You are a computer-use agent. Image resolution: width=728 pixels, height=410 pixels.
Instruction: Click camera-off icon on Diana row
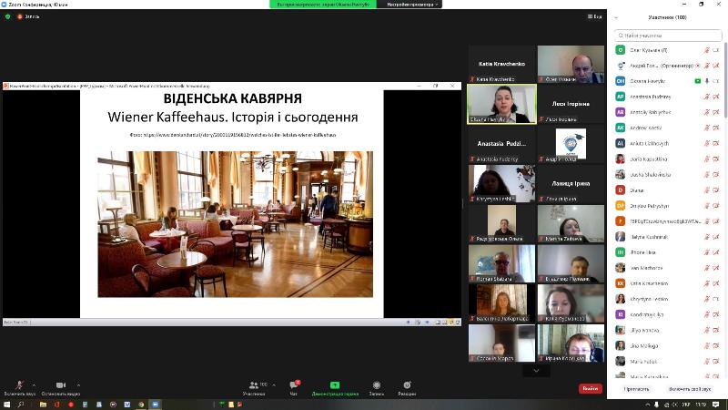(x=716, y=190)
